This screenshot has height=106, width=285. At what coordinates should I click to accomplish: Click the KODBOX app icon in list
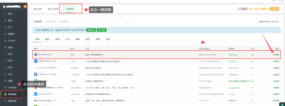(x=36, y=61)
